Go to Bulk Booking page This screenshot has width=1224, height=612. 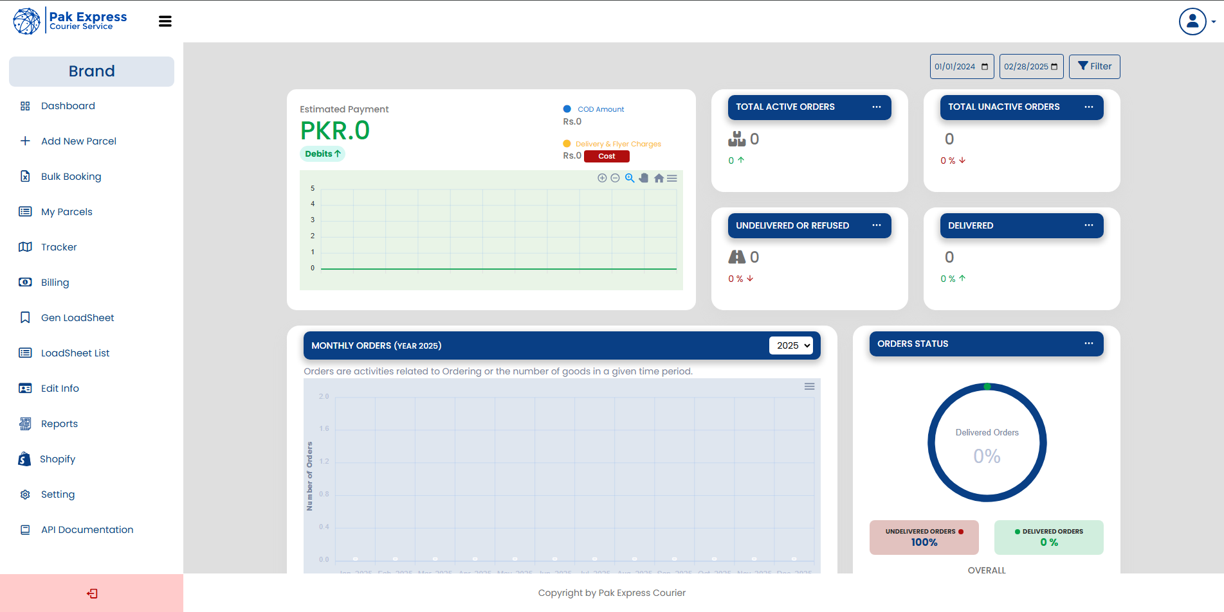(x=71, y=177)
